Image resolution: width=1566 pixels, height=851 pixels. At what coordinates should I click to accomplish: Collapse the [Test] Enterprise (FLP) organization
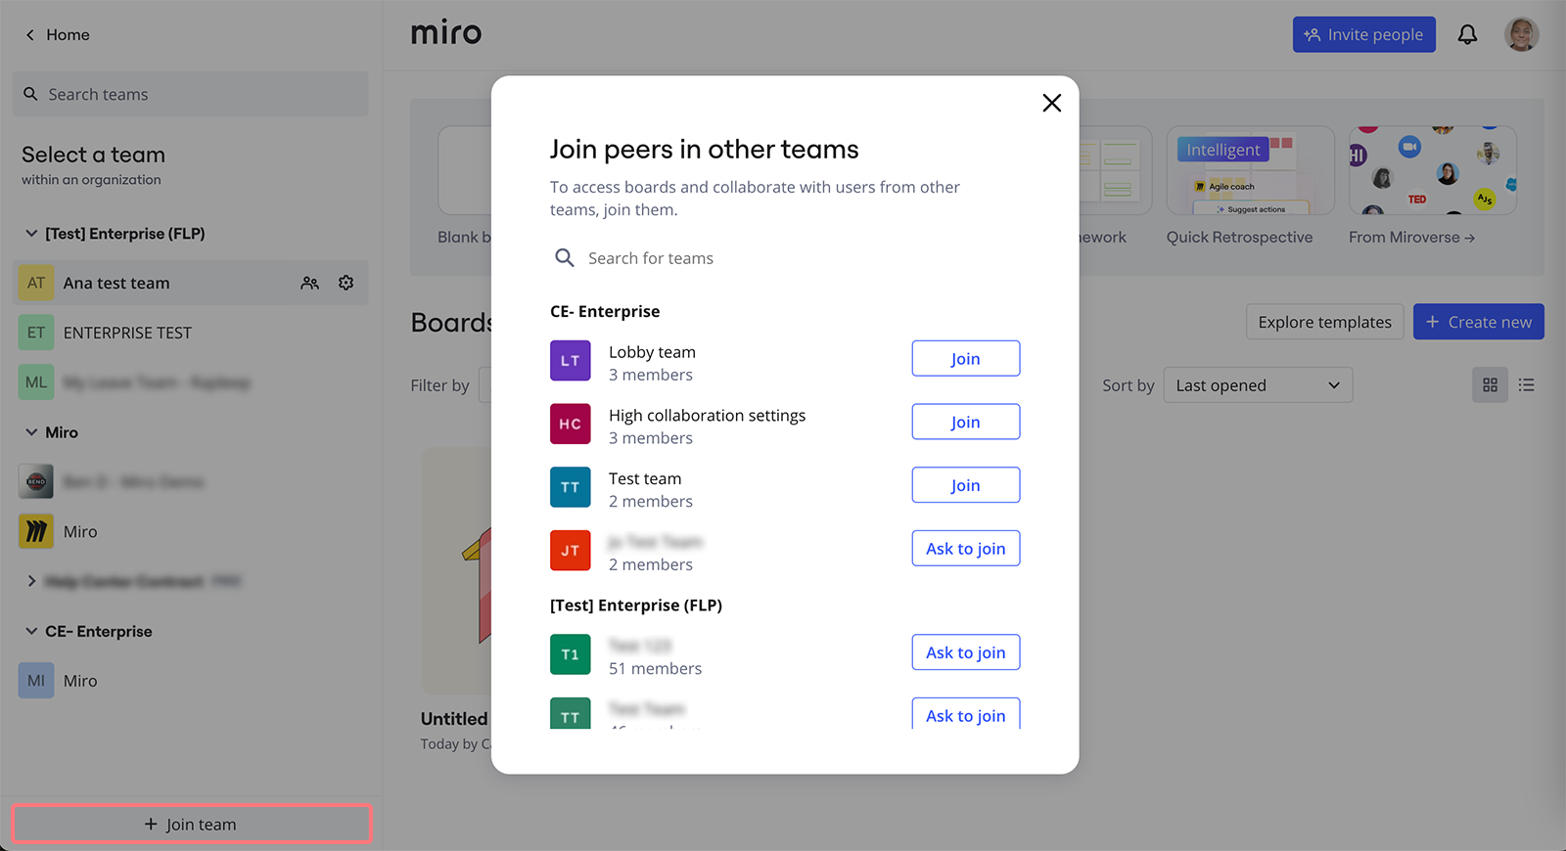point(31,234)
